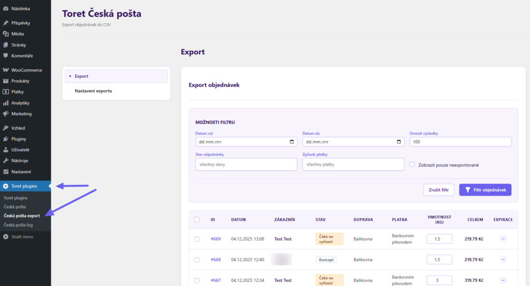Click the Datum od date field
The width and height of the screenshot is (530, 286).
pos(246,142)
